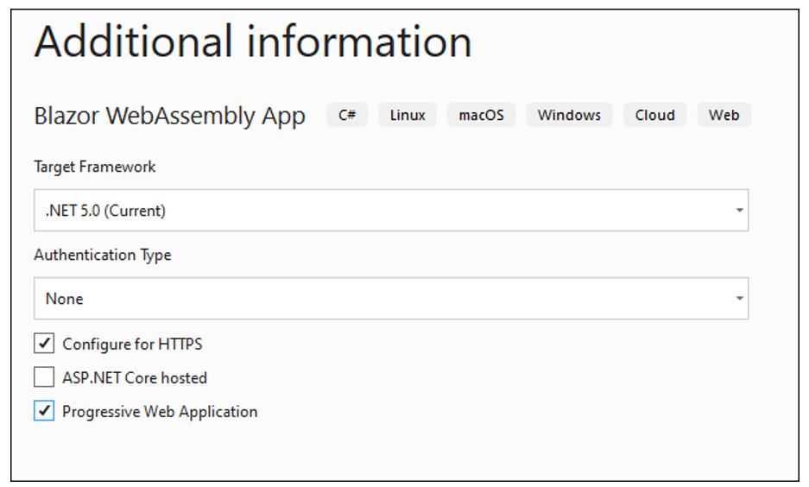809x487 pixels.
Task: Click the C# language tag
Action: 347,115
